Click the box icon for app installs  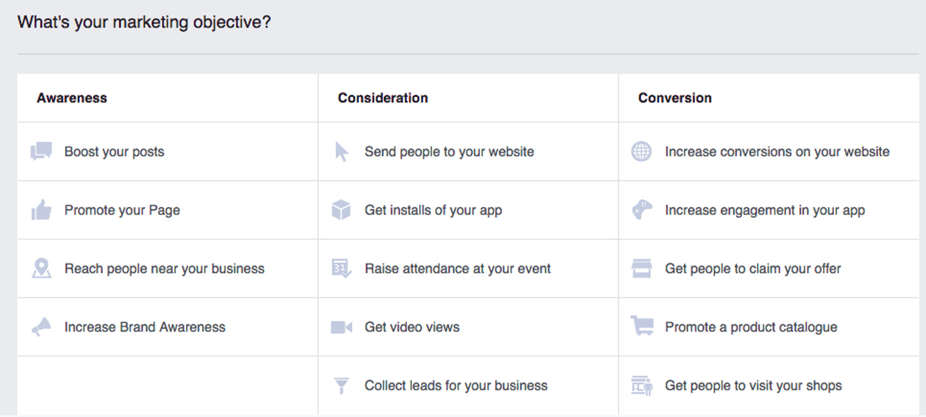pos(341,210)
